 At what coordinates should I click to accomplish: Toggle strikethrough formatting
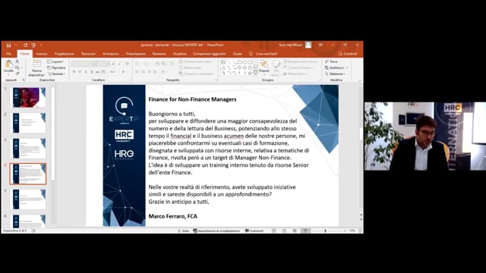(x=97, y=72)
